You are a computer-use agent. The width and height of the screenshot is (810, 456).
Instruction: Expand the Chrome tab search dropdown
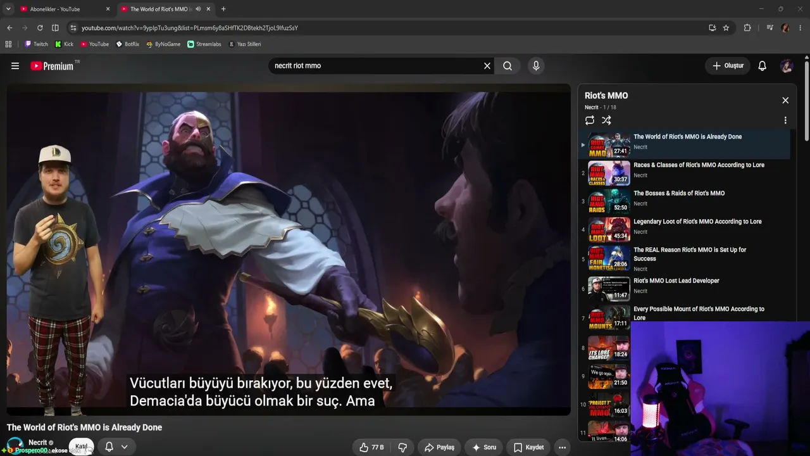click(8, 9)
